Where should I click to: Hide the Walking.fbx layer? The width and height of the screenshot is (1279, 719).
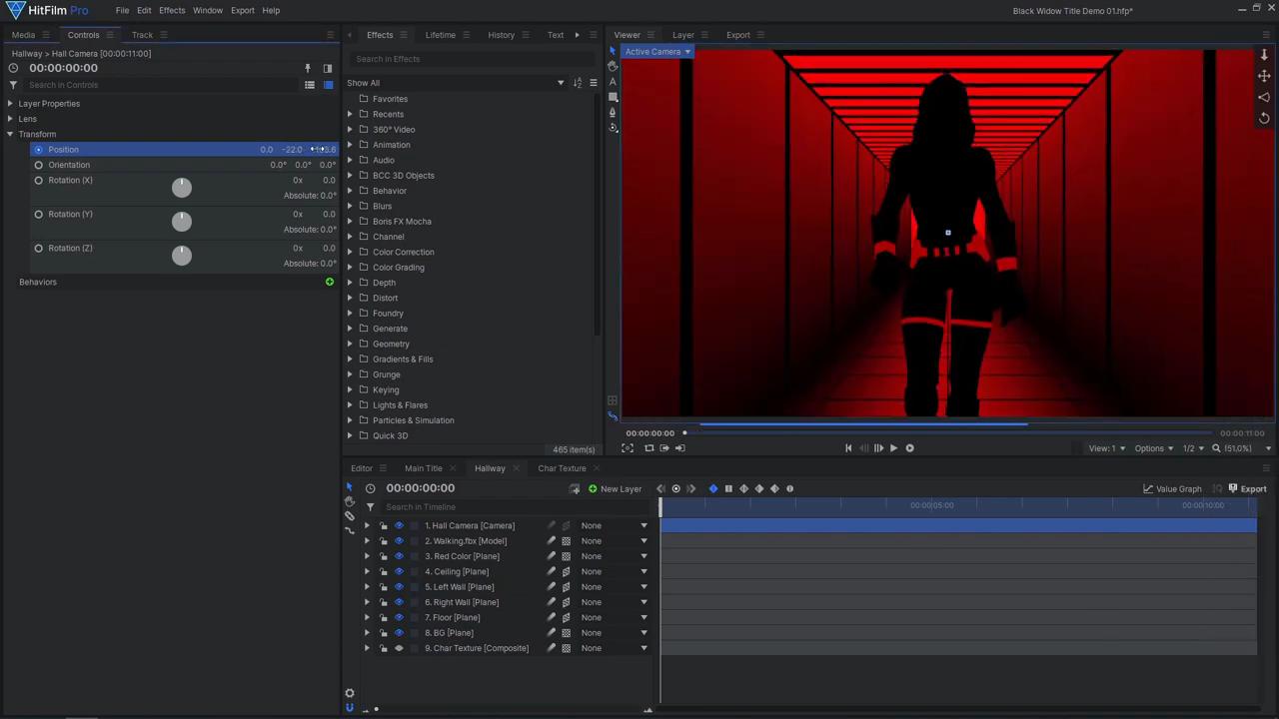(399, 541)
